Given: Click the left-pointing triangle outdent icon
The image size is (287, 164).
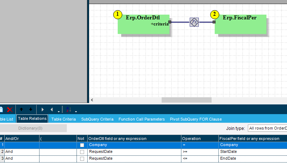Looking at the screenshot, I should tap(52, 109).
